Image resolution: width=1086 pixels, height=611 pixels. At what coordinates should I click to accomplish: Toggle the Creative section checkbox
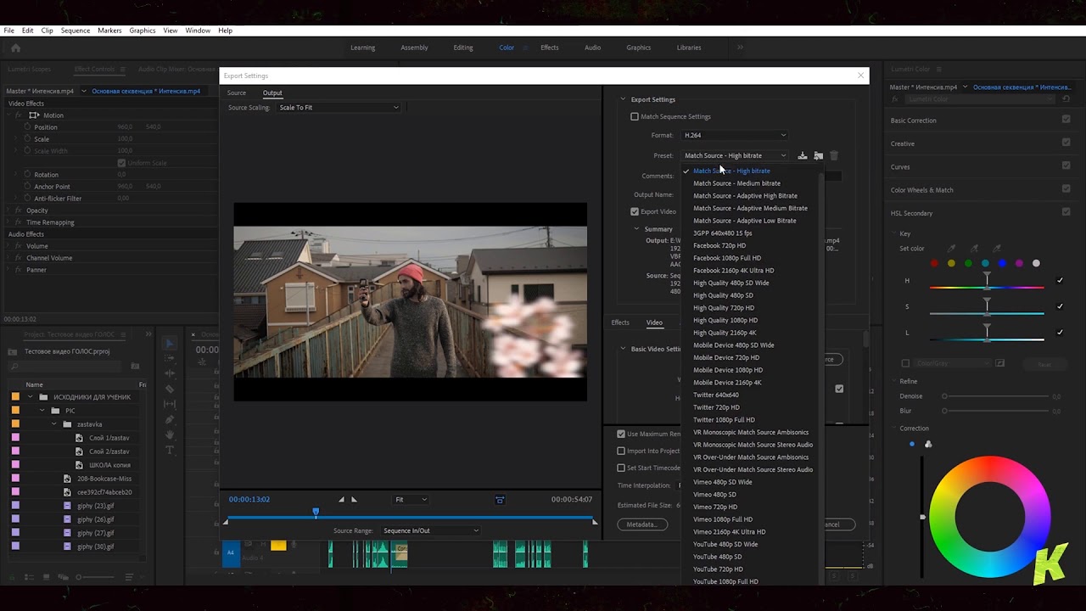[1066, 143]
